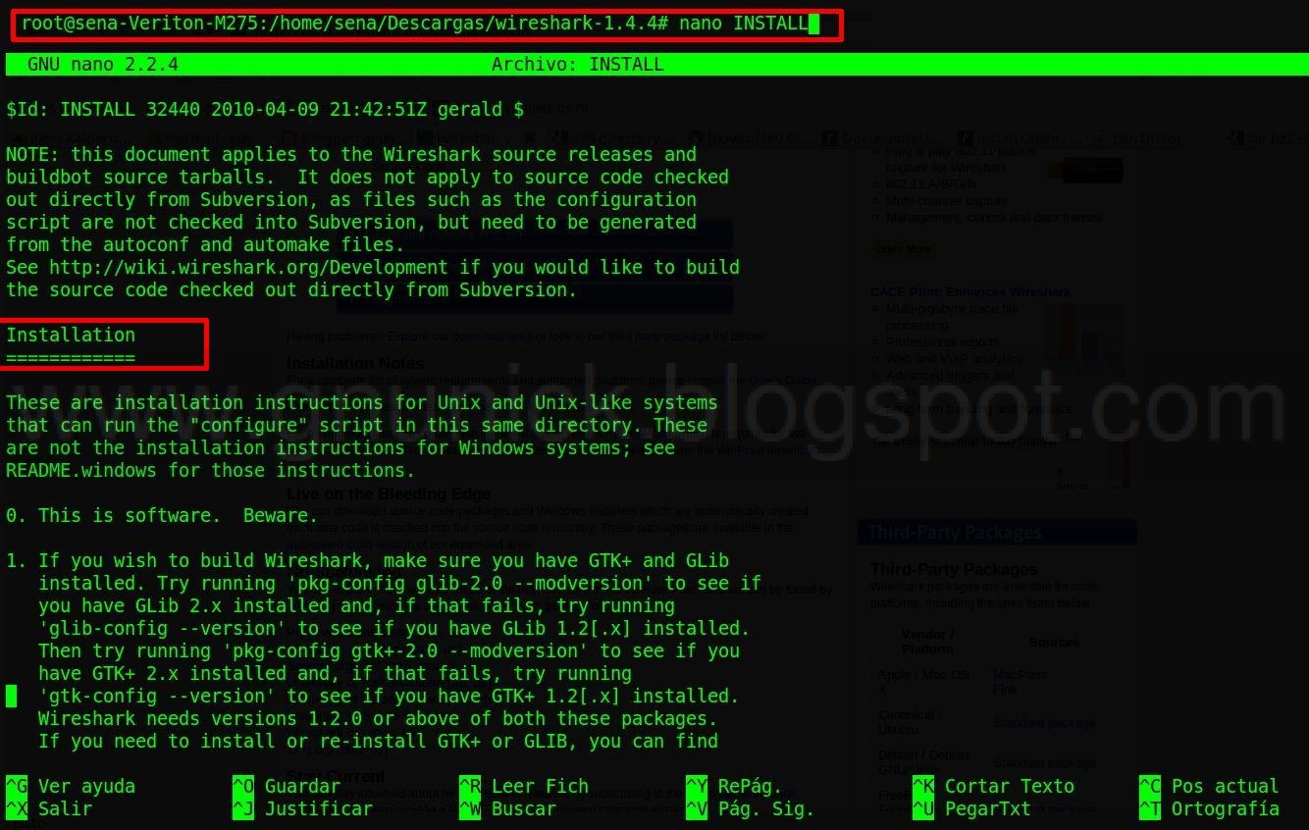Select the ^Y RePág. shortcut
Screen dimensions: 1309x830
pos(734,786)
